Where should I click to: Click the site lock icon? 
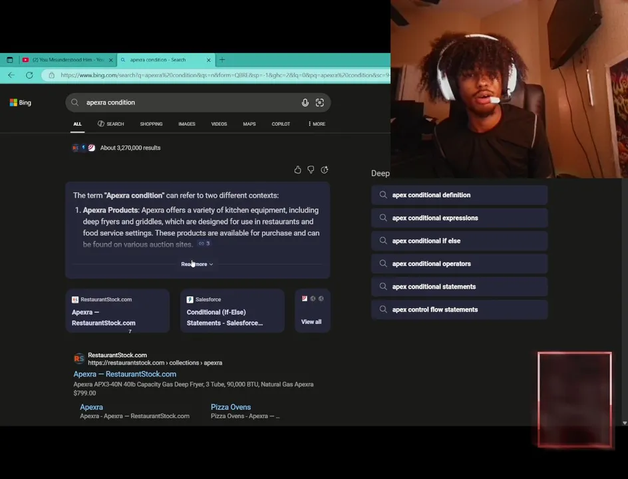point(52,75)
